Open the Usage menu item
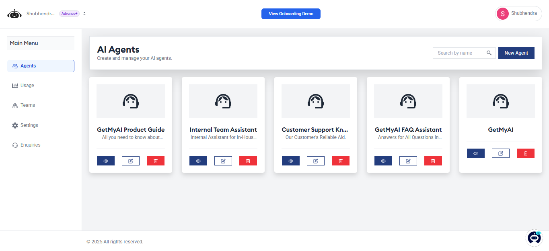 [27, 86]
